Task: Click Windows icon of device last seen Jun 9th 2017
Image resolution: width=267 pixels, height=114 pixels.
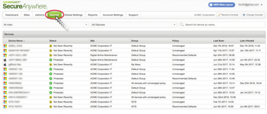Action: click(x=5, y=106)
